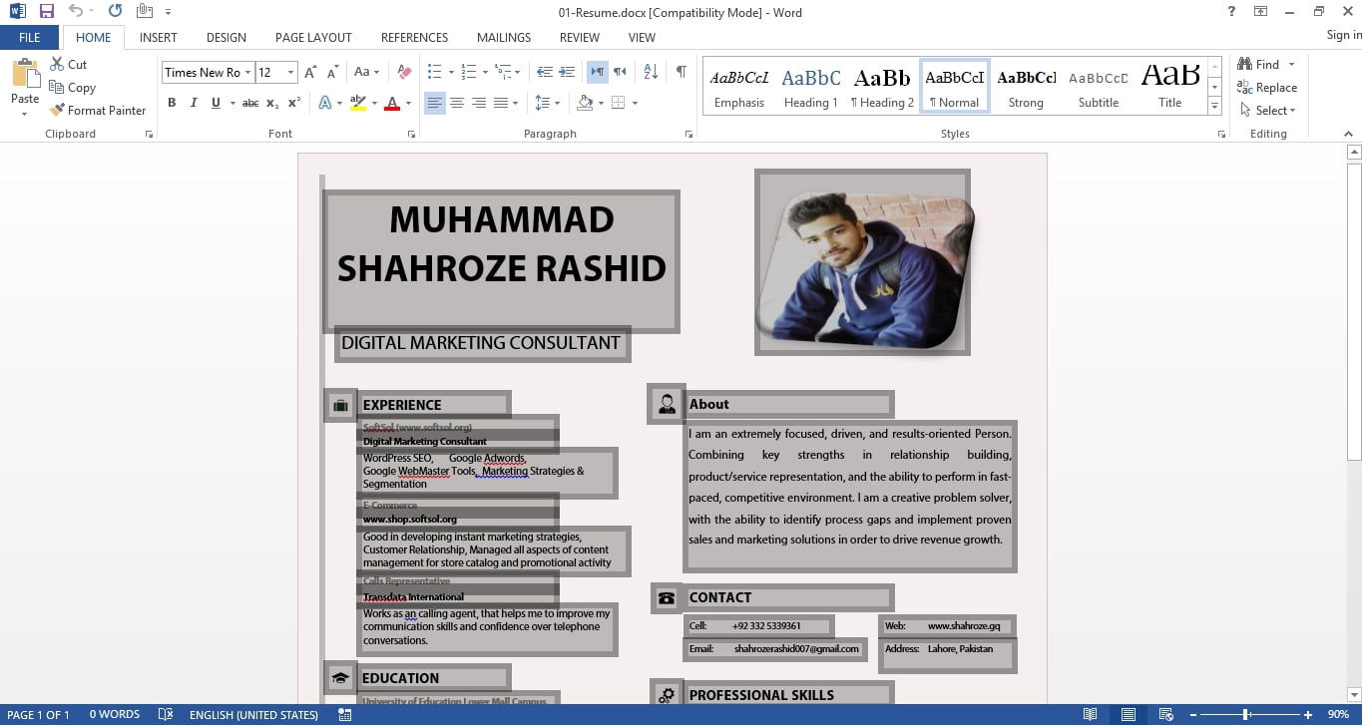Viewport: 1362px width, 725px height.
Task: Toggle Bold formatting
Action: click(x=172, y=103)
